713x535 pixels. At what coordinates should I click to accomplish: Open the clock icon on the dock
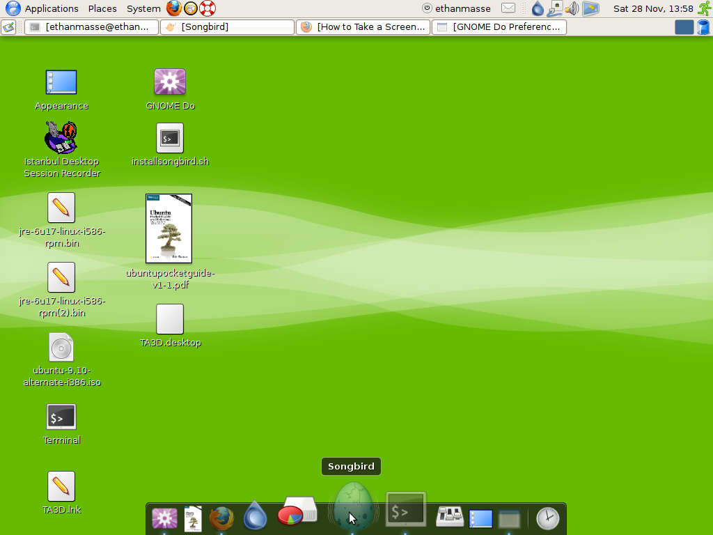[x=548, y=518]
